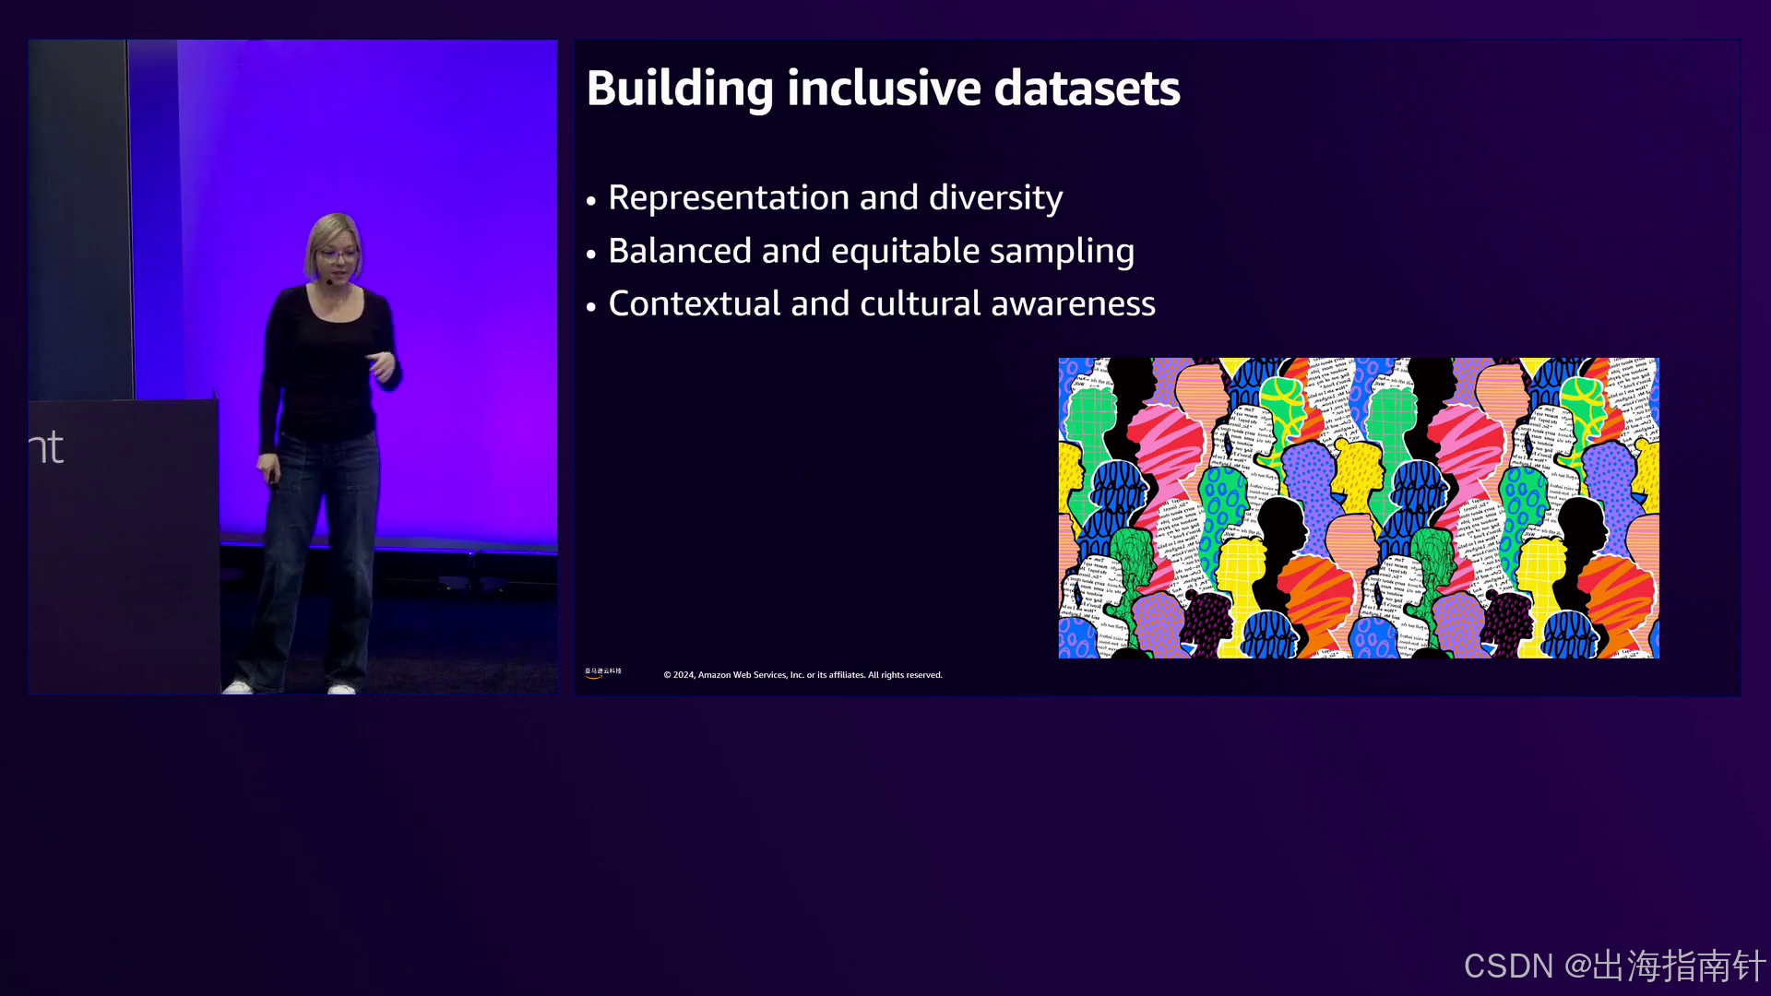The image size is (1771, 996).
Task: Click the partial 'nt' text on the podium
Action: tap(46, 448)
